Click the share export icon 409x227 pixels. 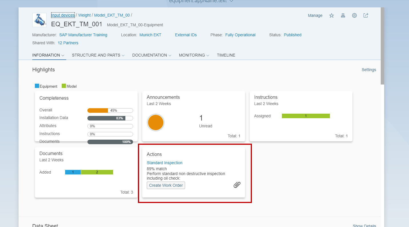tap(366, 15)
